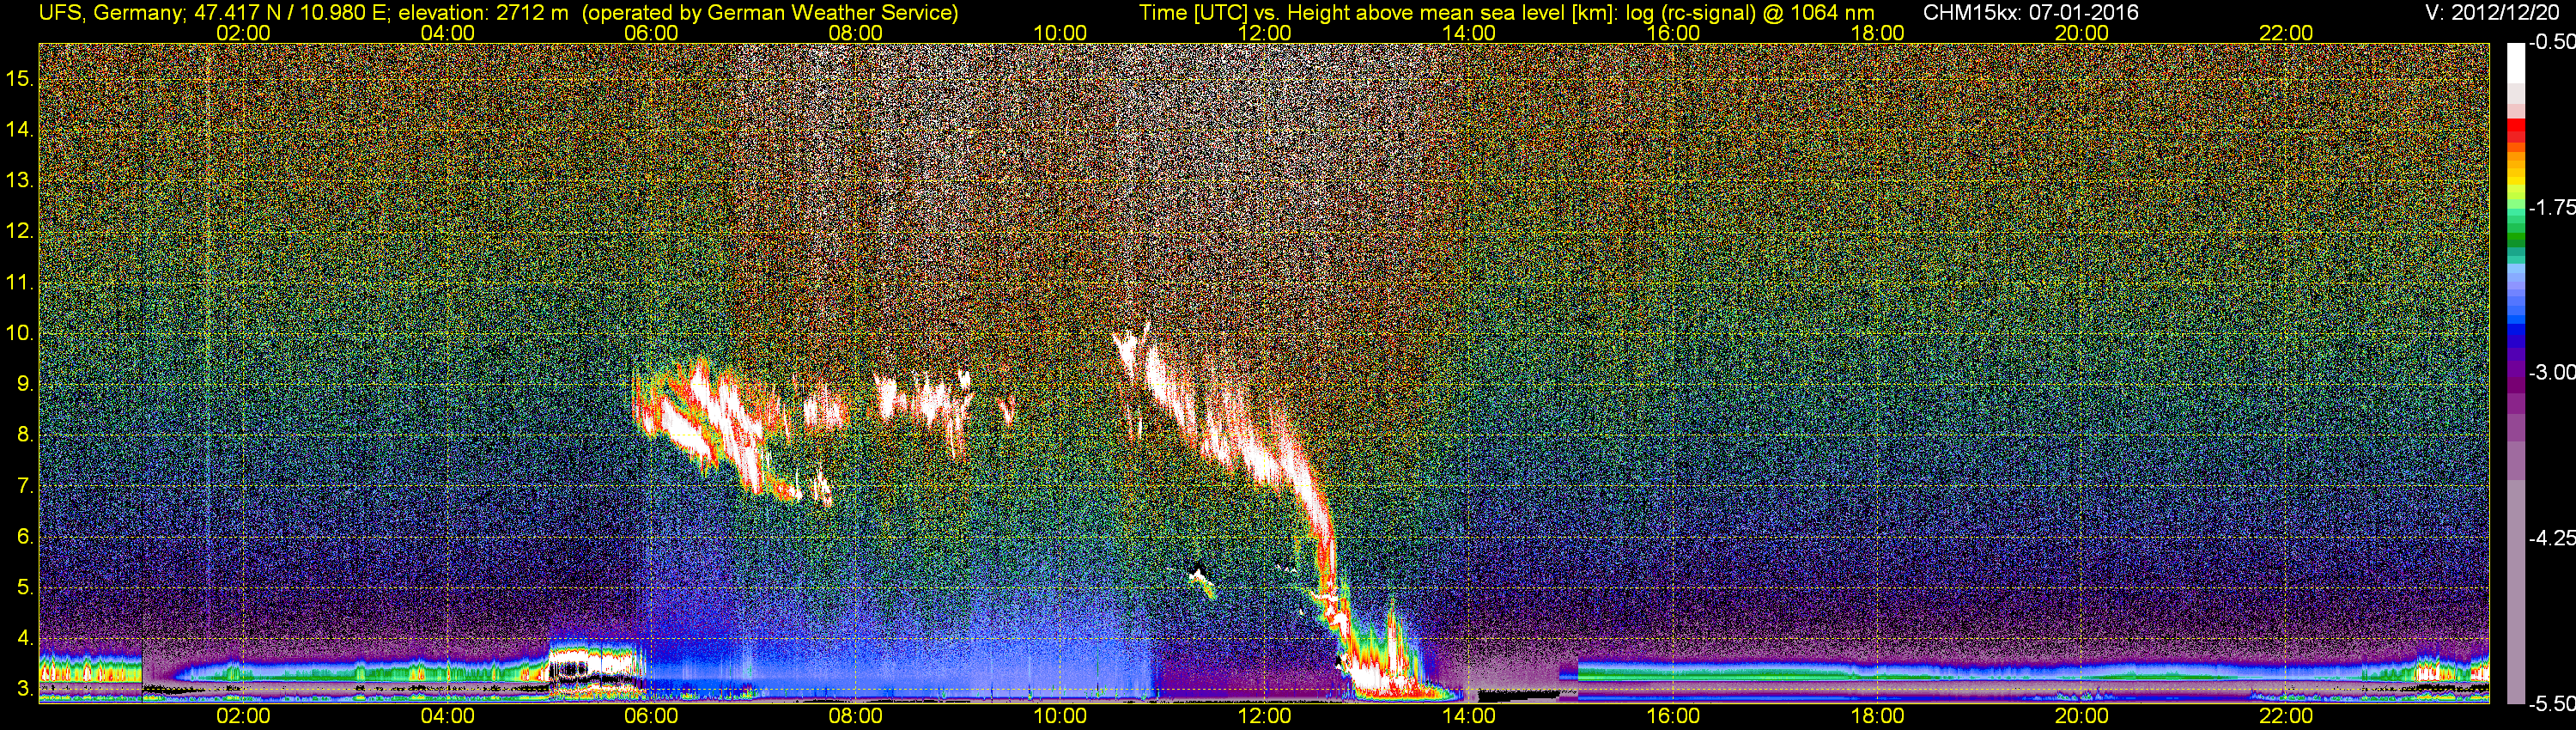
Task: Click the "20:00" label on bottom time axis
Action: coord(2082,716)
